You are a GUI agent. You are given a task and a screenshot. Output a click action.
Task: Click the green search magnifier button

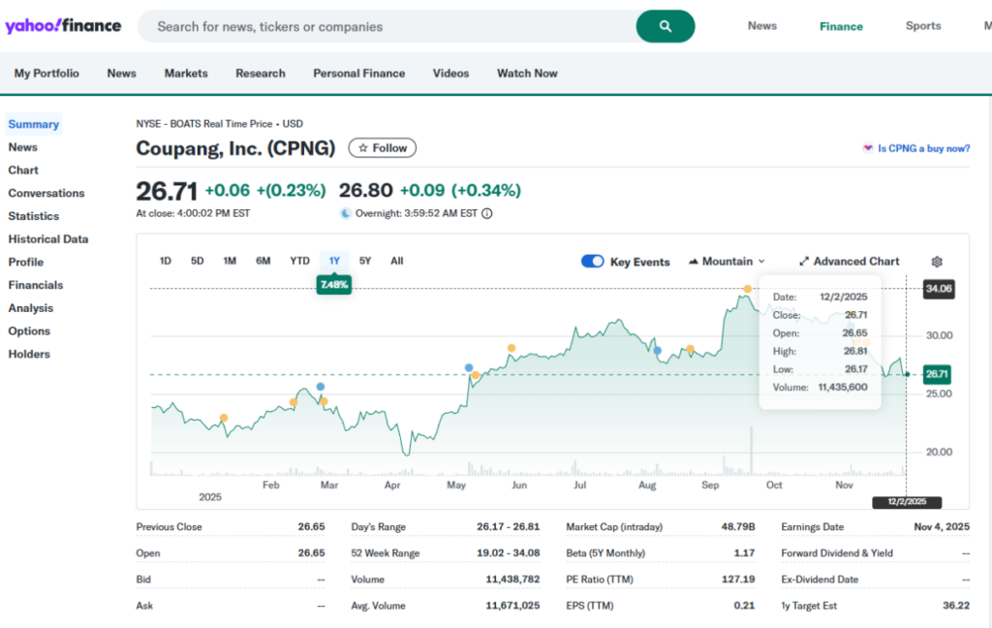665,26
